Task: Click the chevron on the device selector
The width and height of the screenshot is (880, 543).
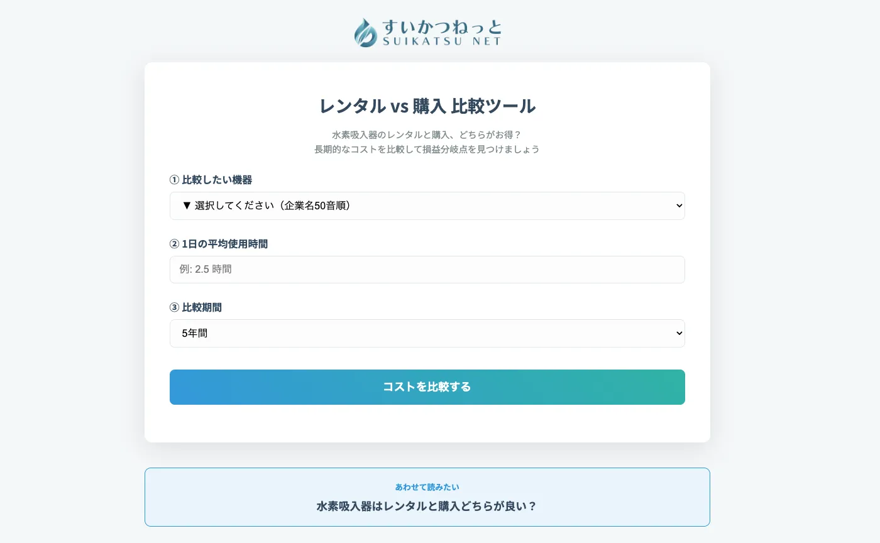Action: click(x=678, y=206)
